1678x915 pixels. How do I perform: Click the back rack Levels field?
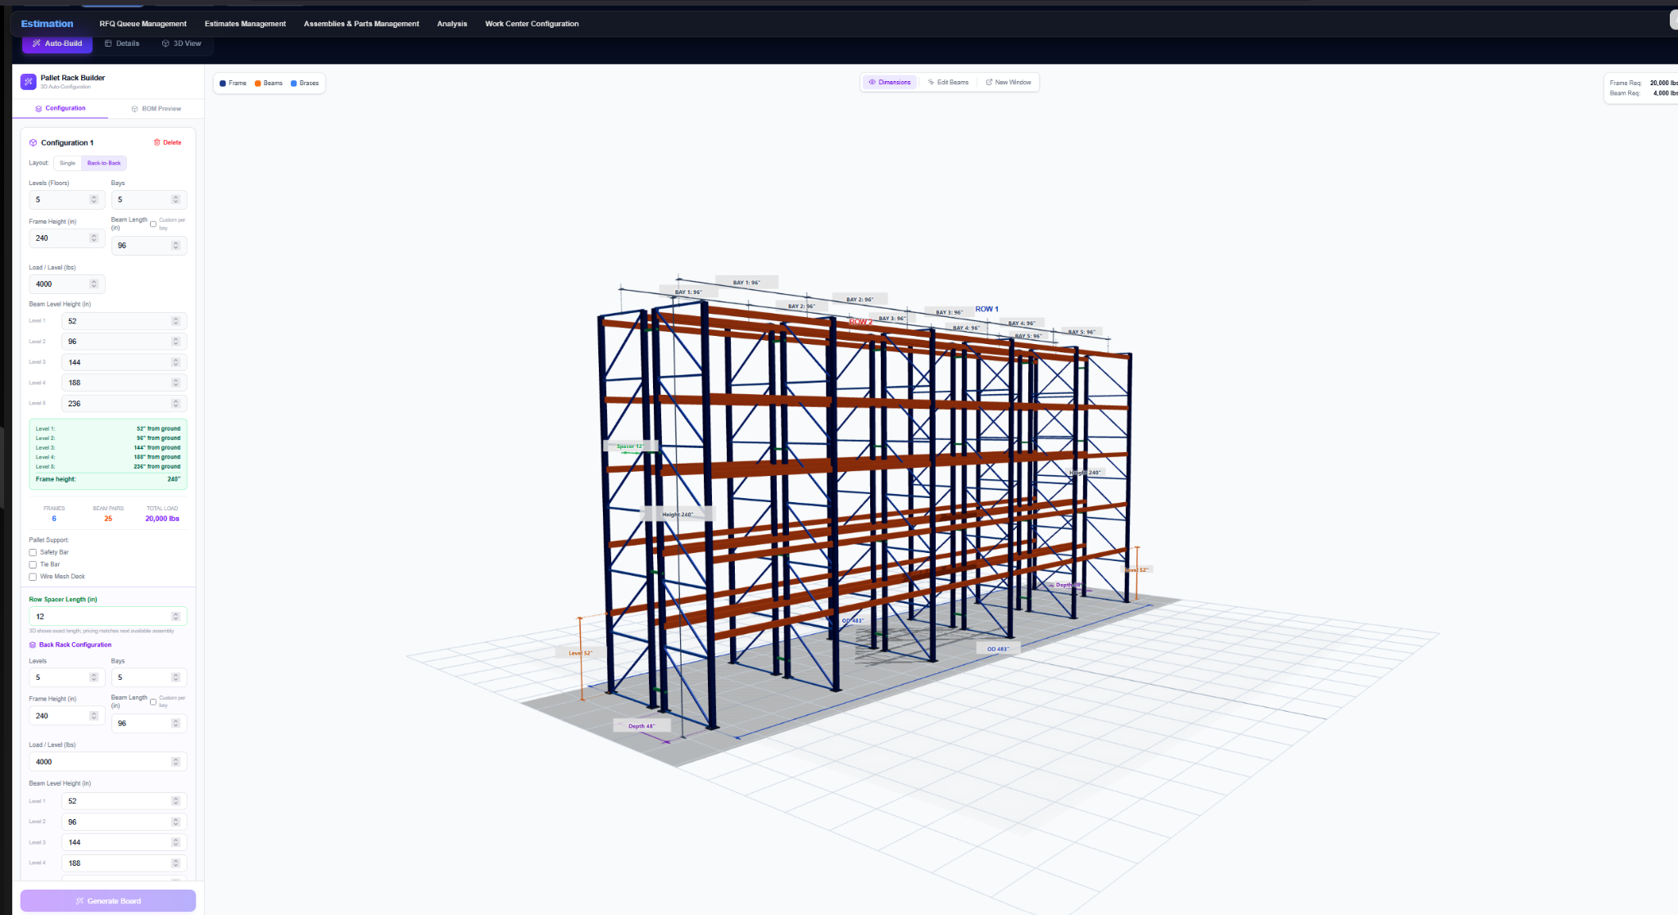pyautogui.click(x=66, y=677)
